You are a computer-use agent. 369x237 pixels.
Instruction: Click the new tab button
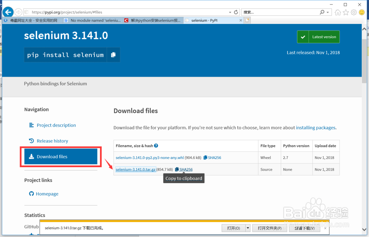247,20
